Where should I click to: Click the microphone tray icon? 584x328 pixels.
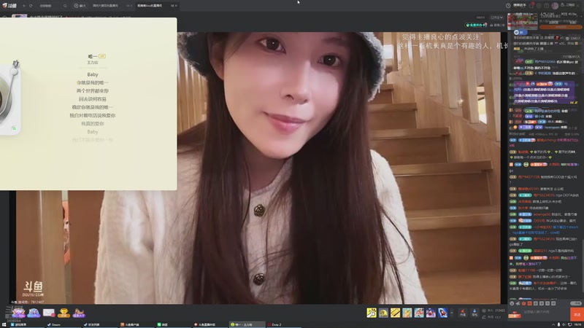558,324
